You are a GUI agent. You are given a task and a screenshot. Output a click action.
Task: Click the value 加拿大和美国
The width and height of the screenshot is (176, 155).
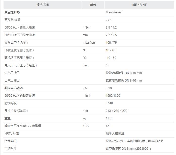[x=115, y=133]
